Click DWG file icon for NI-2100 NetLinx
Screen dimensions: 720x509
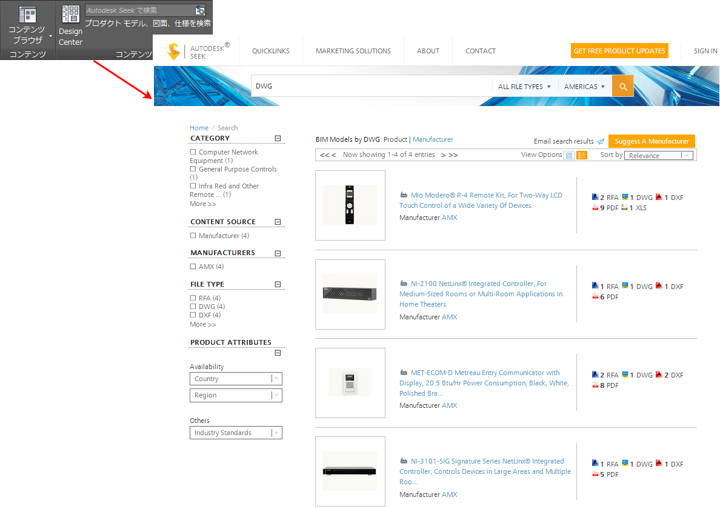pyautogui.click(x=625, y=285)
